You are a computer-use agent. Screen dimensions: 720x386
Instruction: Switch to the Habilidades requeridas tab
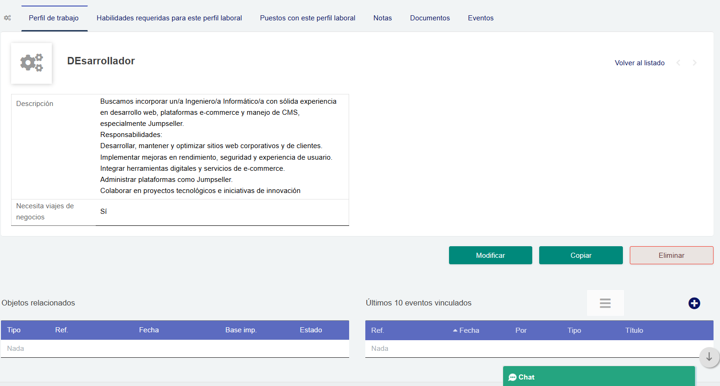(x=169, y=18)
